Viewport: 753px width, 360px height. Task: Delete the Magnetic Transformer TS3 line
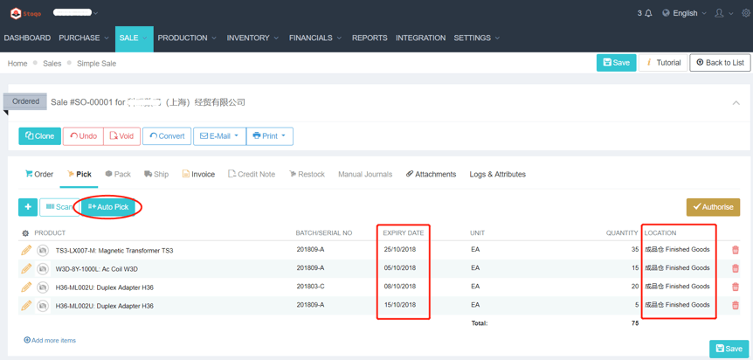pos(736,250)
